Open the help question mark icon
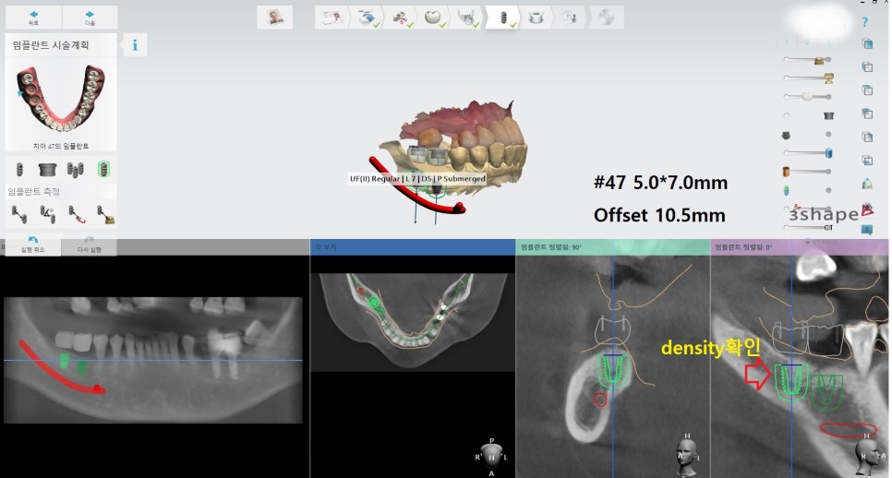Viewport: 892px width, 478px height. point(865,22)
